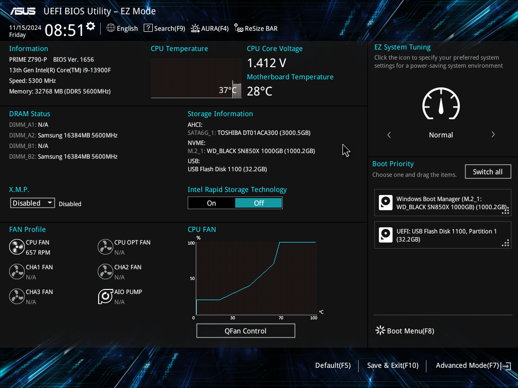The width and height of the screenshot is (518, 388).
Task: Click the CPU FAN curve graph
Action: click(256, 278)
